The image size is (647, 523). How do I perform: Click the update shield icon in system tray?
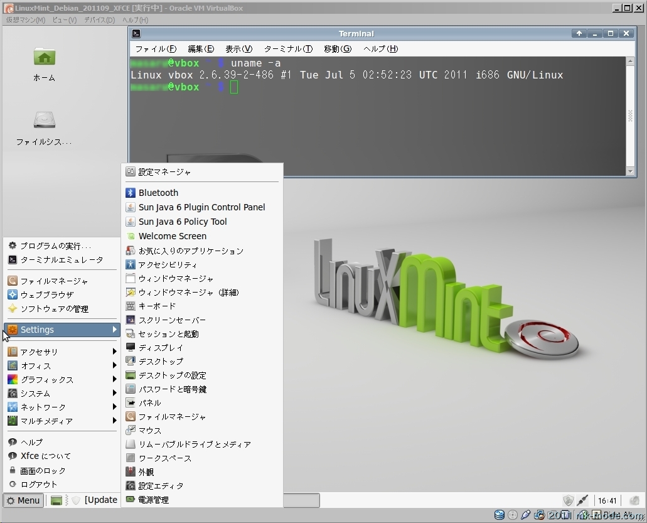point(568,500)
